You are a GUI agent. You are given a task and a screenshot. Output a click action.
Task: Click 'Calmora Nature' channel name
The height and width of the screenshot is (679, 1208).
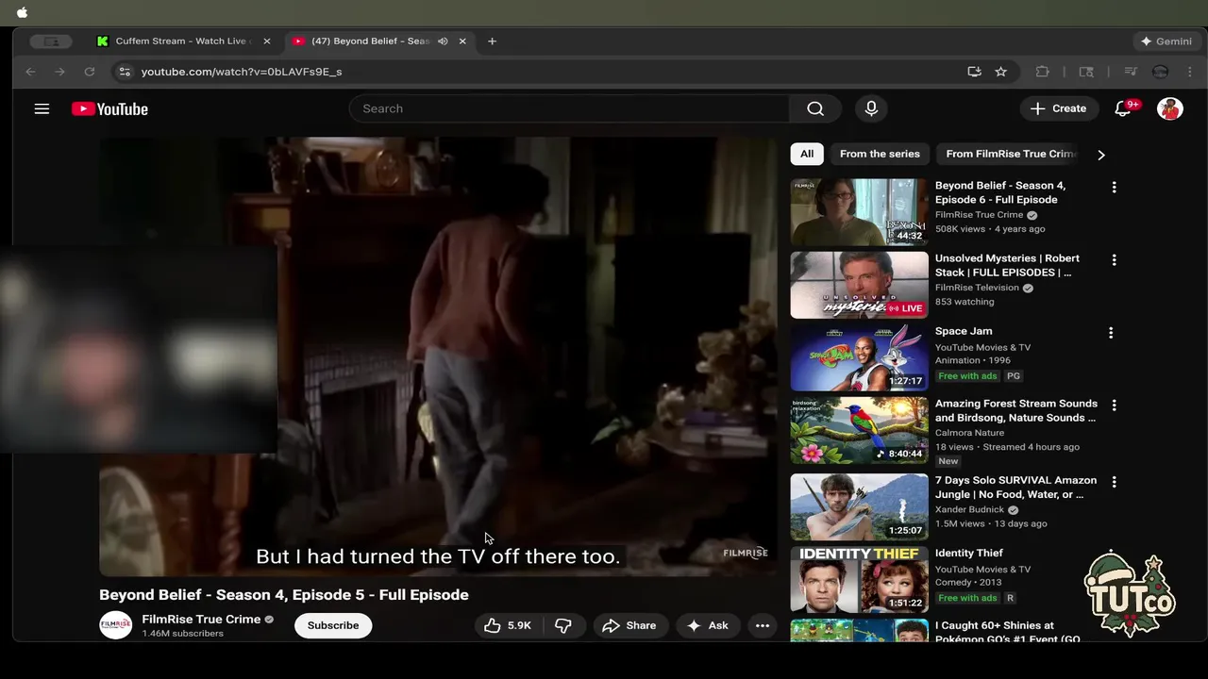click(969, 433)
